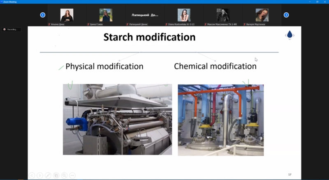This screenshot has width=329, height=180.
Task: Select Ірина Гужва's video thumbnail
Action: tap(106, 15)
